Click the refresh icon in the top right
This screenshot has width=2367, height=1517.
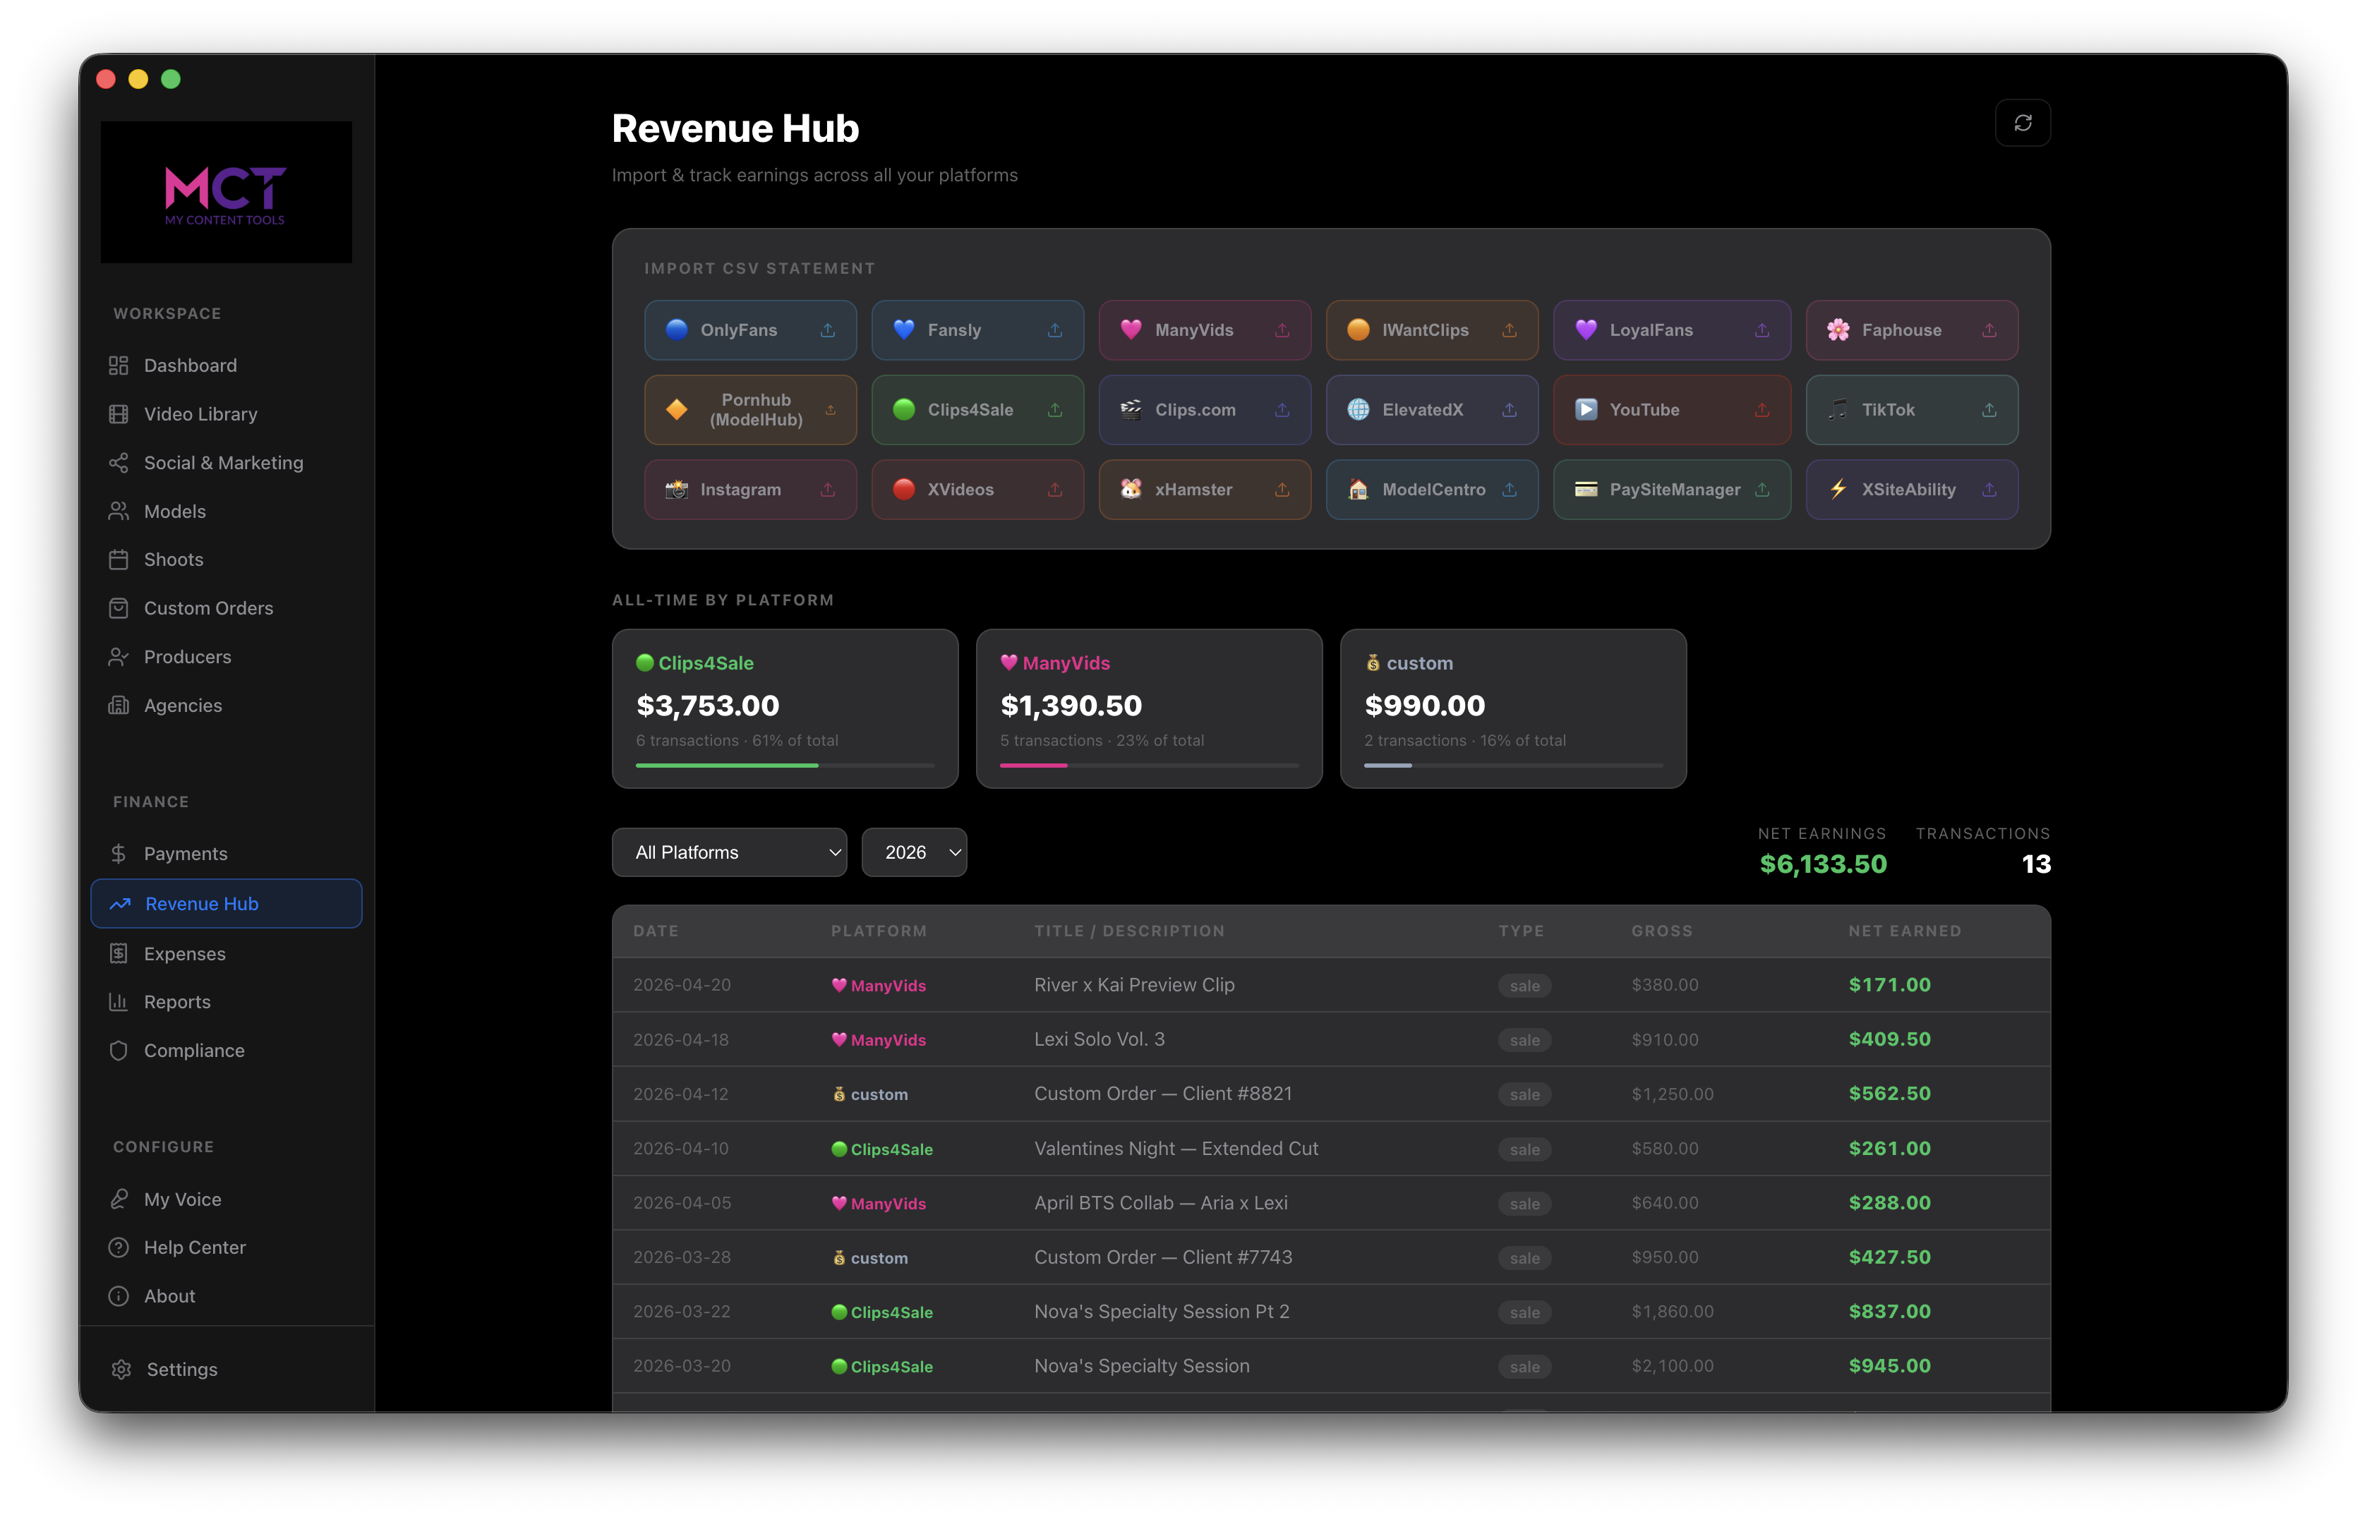2024,122
